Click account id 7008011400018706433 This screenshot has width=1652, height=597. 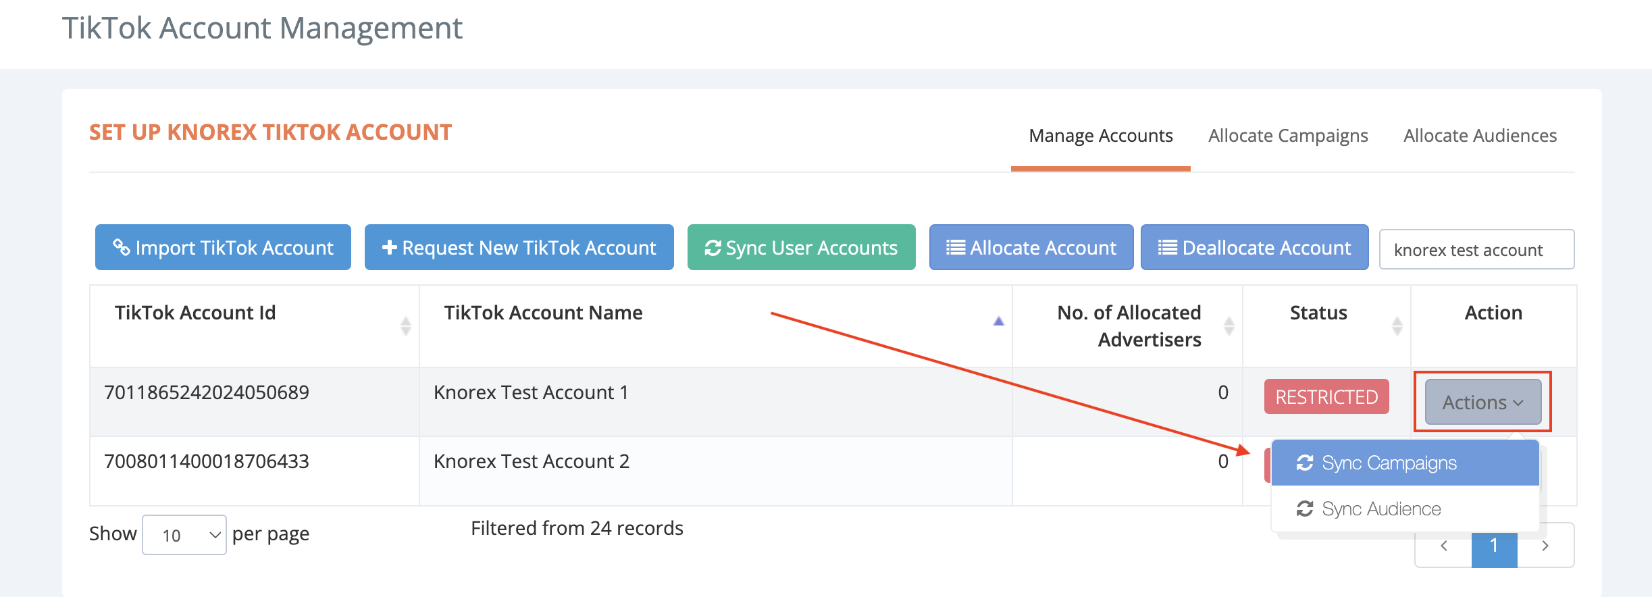(207, 461)
